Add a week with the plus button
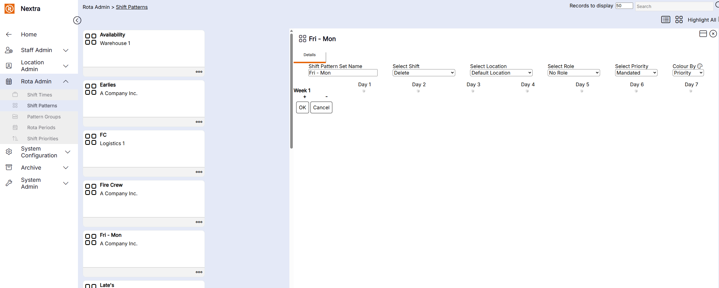 pos(305,97)
